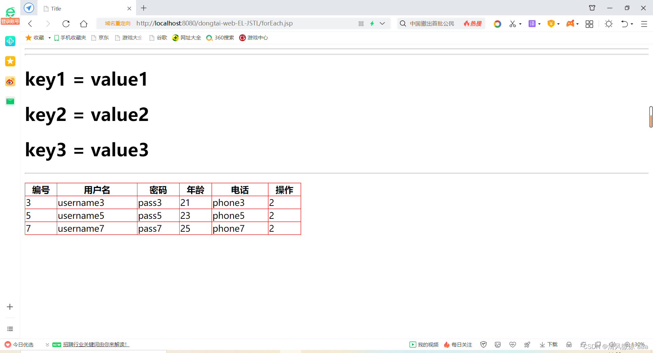Click the phone5 table cell

[240, 215]
